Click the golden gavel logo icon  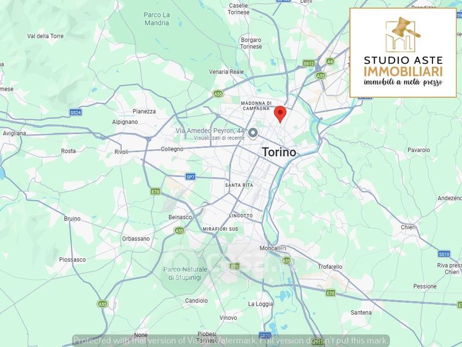403,33
